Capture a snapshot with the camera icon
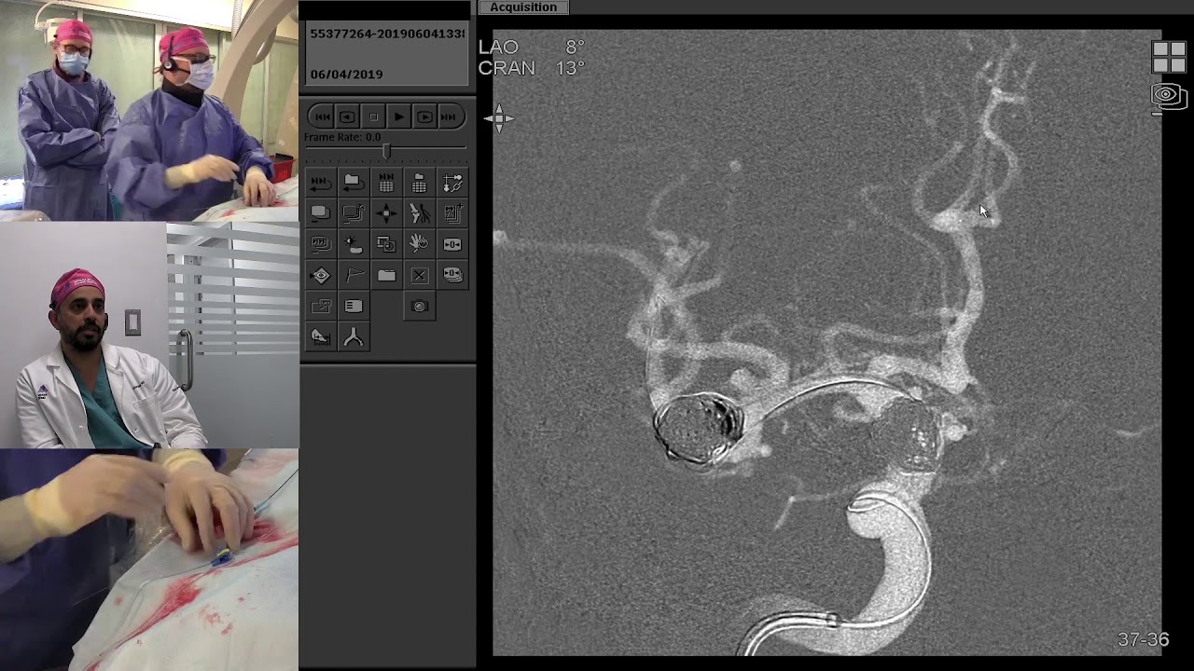1194x671 pixels. click(x=420, y=306)
